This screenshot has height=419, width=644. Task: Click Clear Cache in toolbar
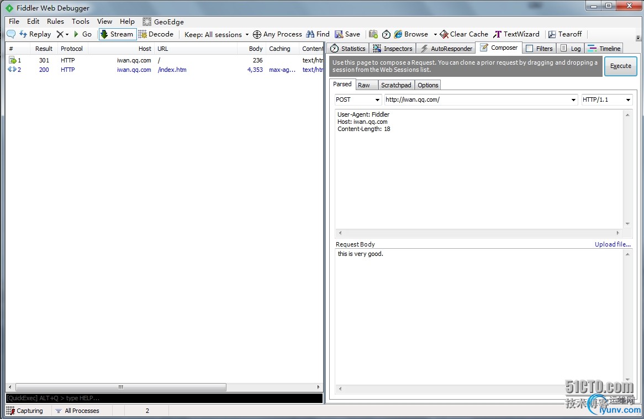464,34
